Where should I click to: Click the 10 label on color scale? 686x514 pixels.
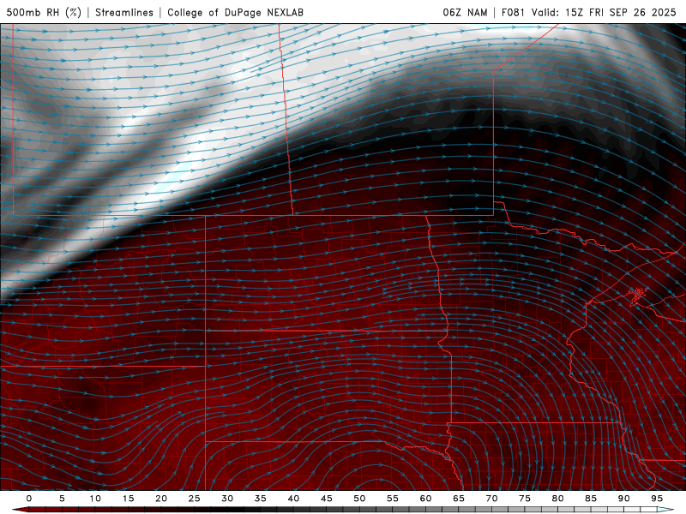tap(95, 499)
